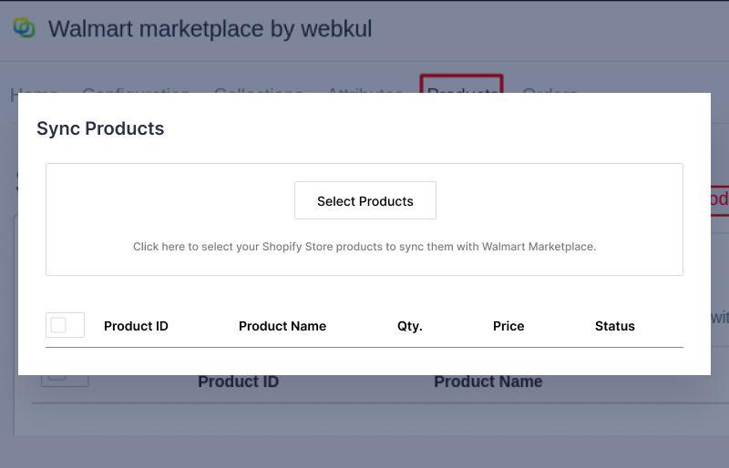Screen dimensions: 729x468
Task: Click the Sync Products dialog title
Action: [100, 128]
